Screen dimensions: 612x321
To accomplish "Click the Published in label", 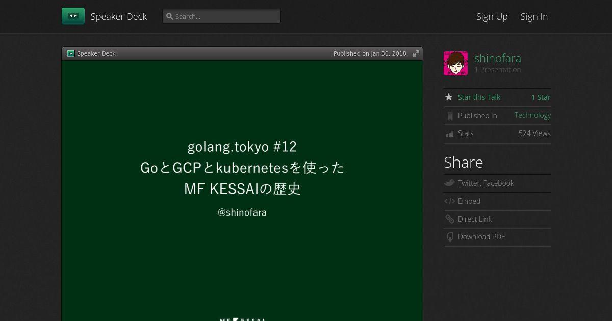I will point(477,116).
